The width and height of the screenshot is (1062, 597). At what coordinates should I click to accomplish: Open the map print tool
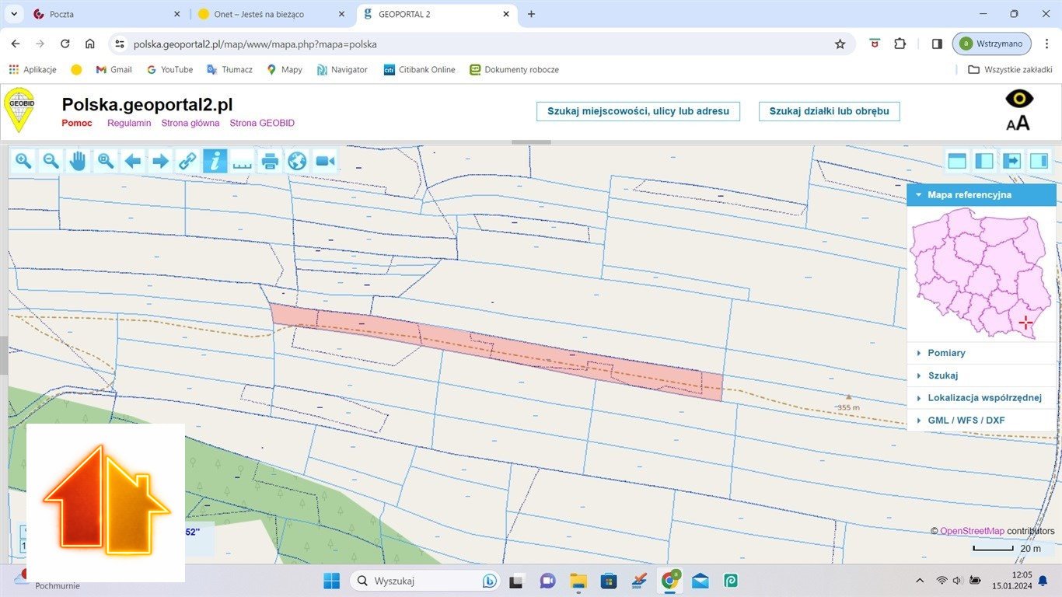[270, 161]
